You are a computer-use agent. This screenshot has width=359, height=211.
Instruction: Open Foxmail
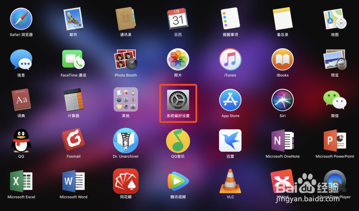(x=73, y=140)
